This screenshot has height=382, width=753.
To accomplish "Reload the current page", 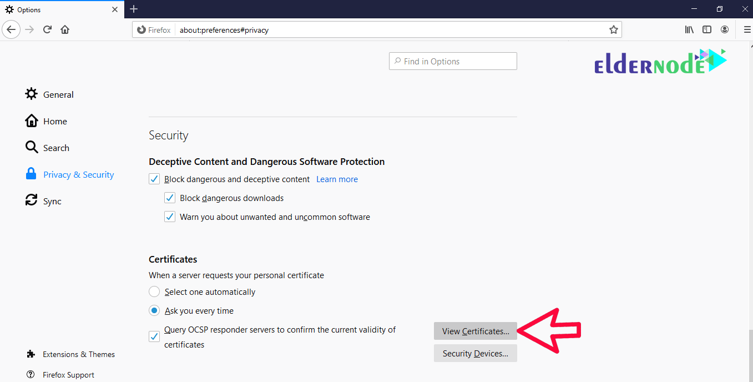I will 47,29.
